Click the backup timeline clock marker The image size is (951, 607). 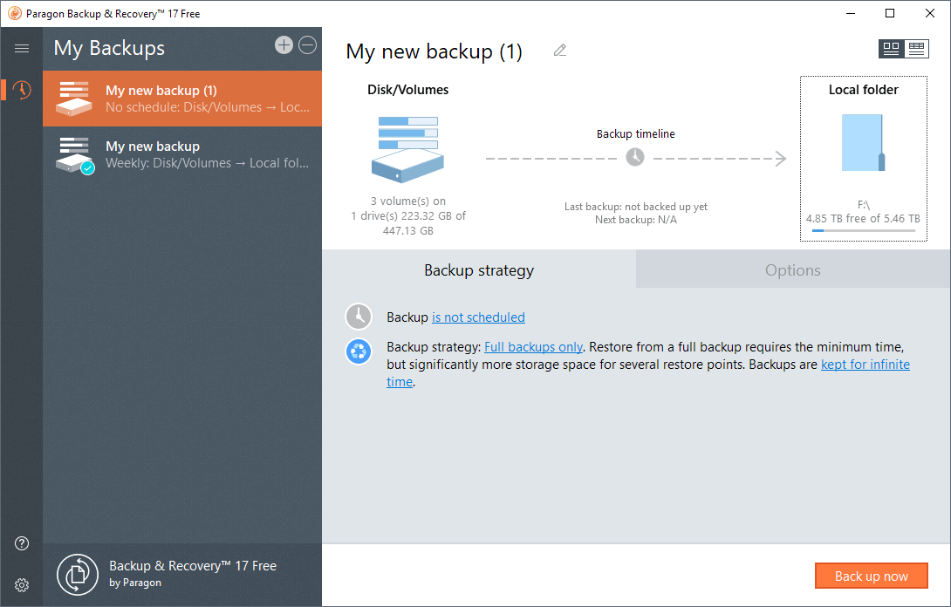tap(635, 157)
